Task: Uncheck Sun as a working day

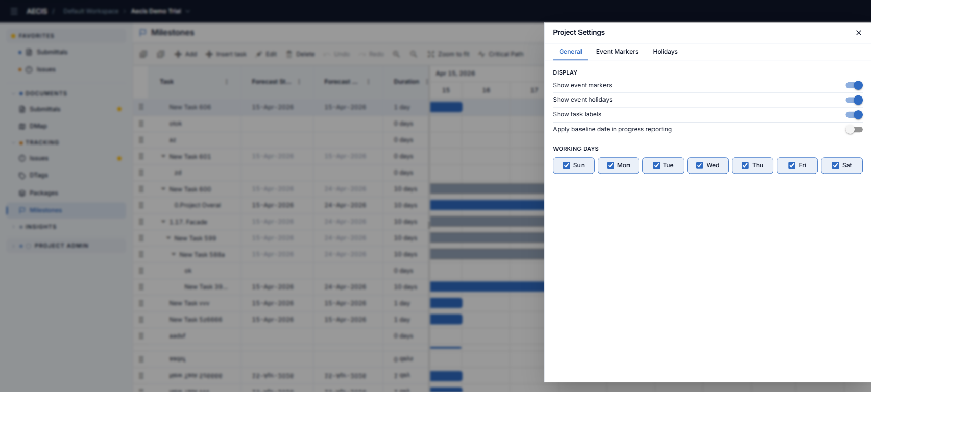Action: point(573,165)
